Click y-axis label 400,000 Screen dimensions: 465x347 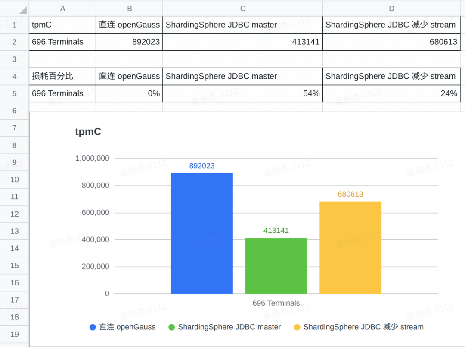click(96, 239)
